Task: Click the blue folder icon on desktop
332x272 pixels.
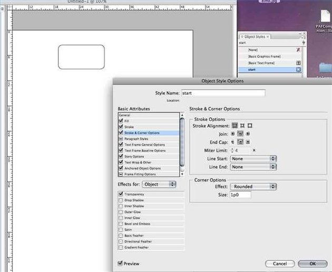Action: tap(326, 68)
